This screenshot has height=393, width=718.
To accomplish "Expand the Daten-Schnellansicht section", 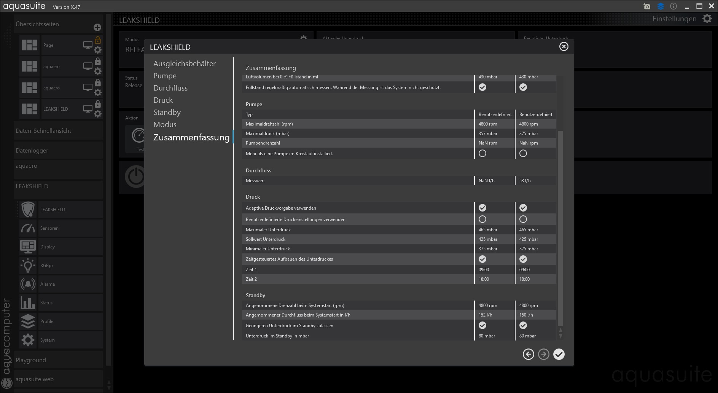I will coord(43,131).
